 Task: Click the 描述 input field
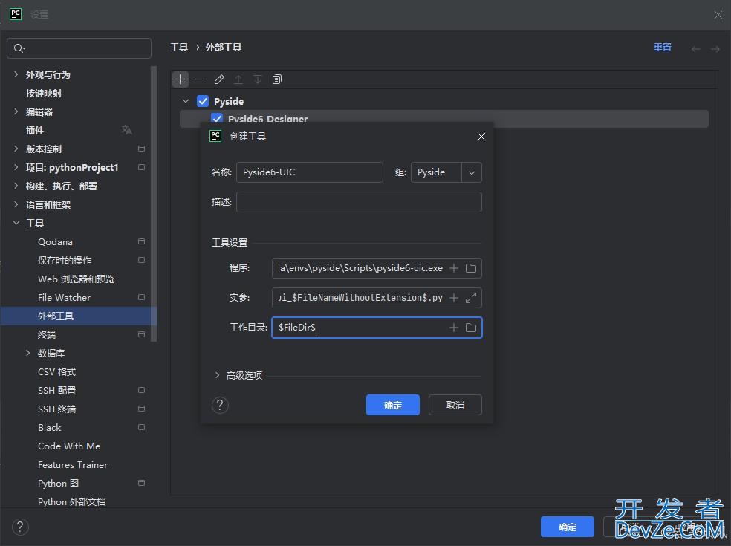359,202
